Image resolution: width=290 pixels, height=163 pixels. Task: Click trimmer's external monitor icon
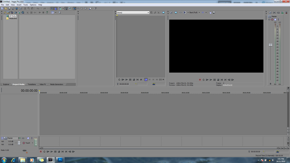click(163, 13)
